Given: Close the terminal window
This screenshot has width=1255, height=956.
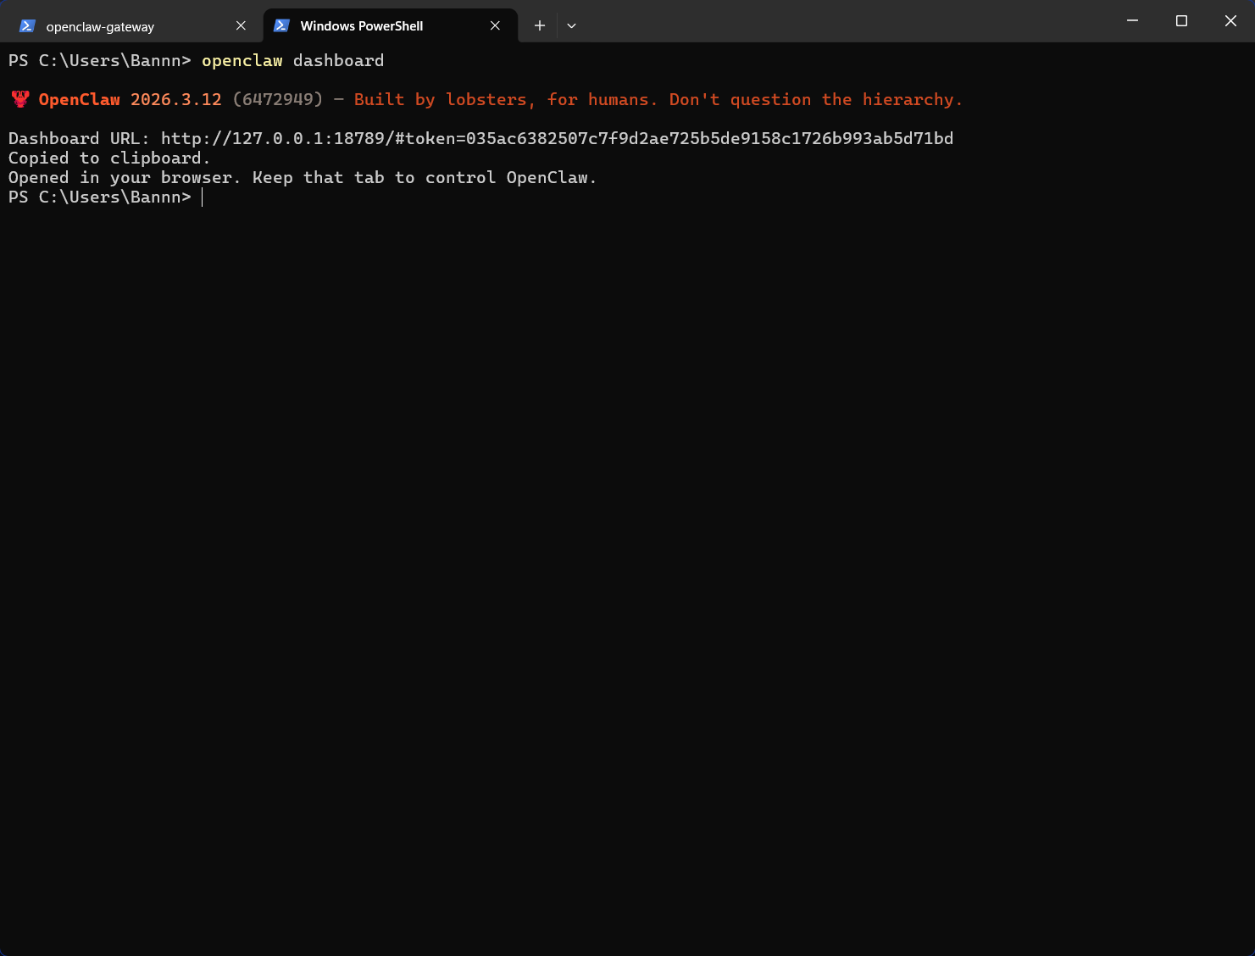Looking at the screenshot, I should tap(1230, 20).
